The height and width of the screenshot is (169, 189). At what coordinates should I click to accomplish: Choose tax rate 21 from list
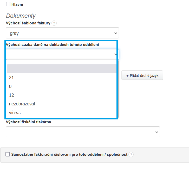[11, 78]
